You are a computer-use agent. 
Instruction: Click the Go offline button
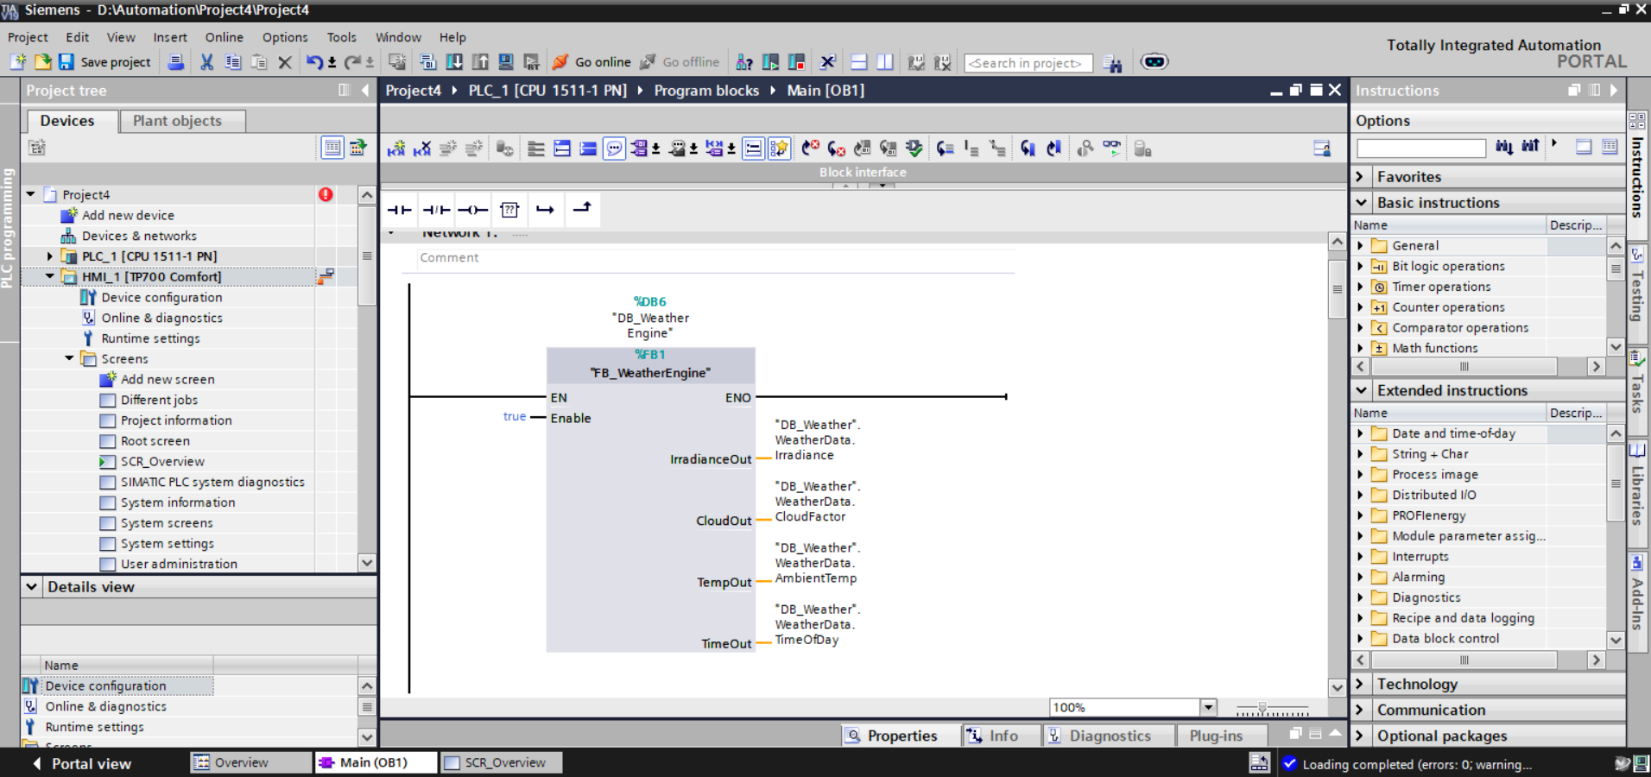pyautogui.click(x=680, y=61)
